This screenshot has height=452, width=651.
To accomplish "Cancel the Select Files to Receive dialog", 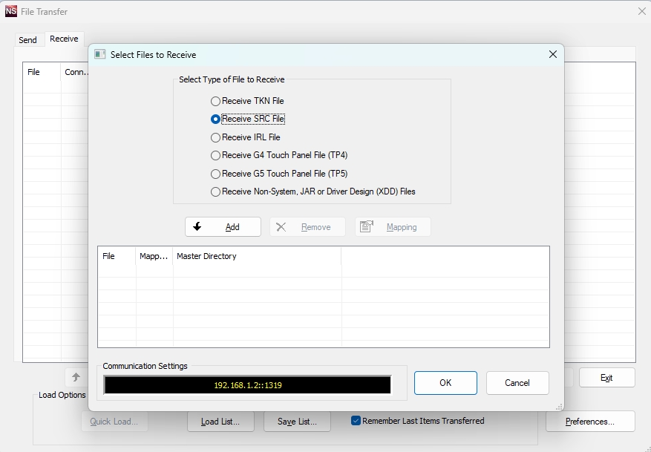I will (x=517, y=383).
